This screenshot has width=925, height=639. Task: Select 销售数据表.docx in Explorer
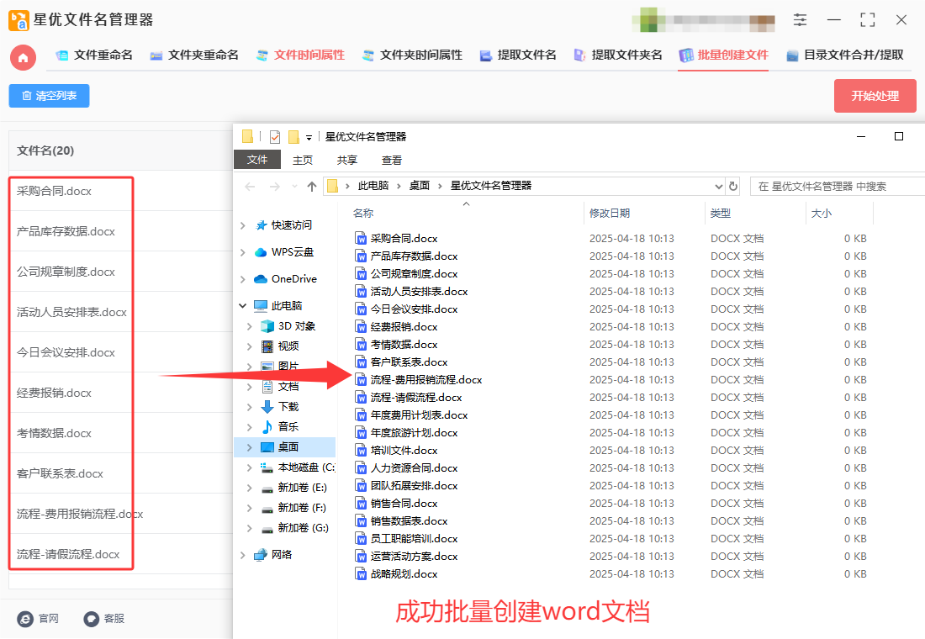tap(409, 521)
